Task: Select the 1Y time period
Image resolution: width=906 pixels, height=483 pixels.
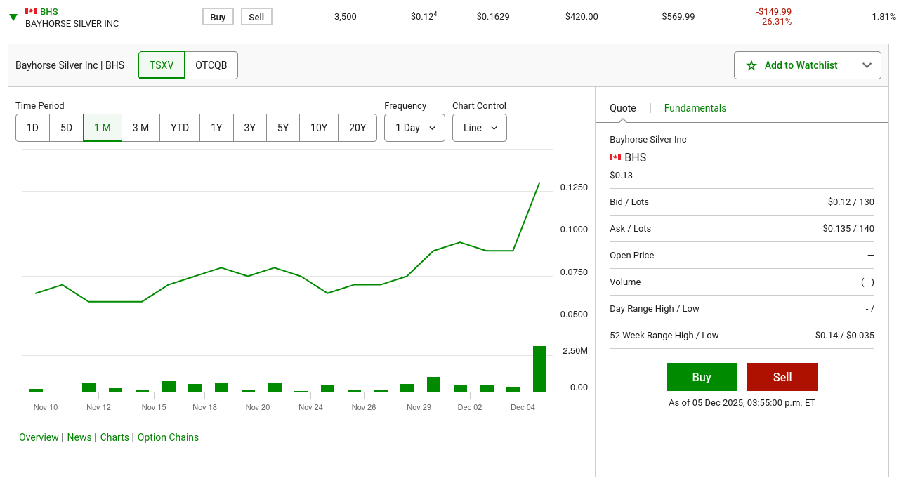Action: tap(216, 128)
